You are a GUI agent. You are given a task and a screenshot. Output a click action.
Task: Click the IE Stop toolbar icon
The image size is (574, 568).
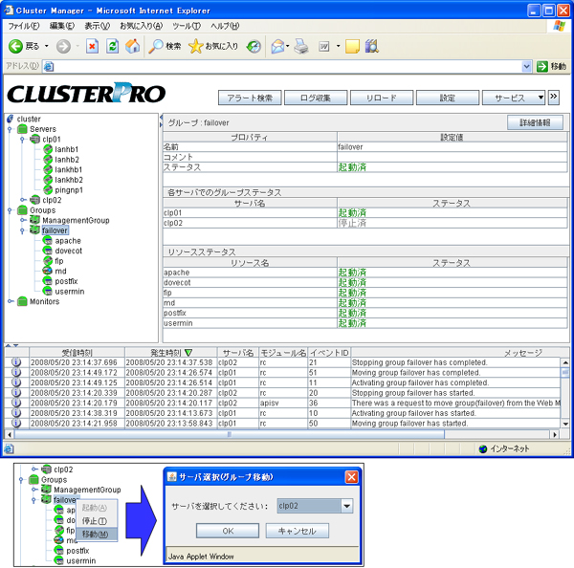[x=92, y=46]
